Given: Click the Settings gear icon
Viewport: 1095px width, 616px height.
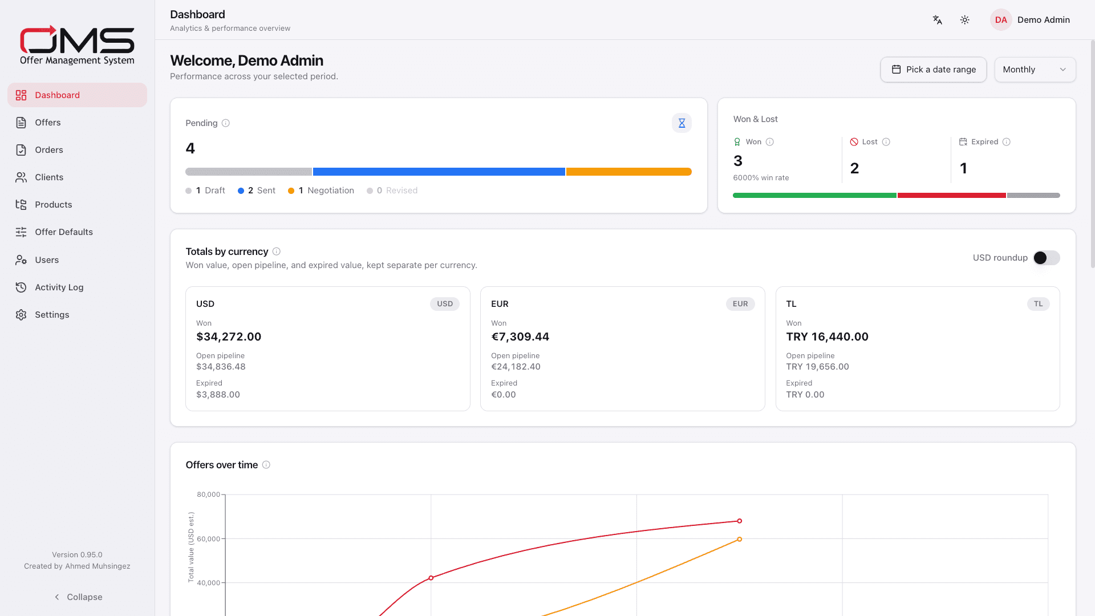Looking at the screenshot, I should point(21,315).
